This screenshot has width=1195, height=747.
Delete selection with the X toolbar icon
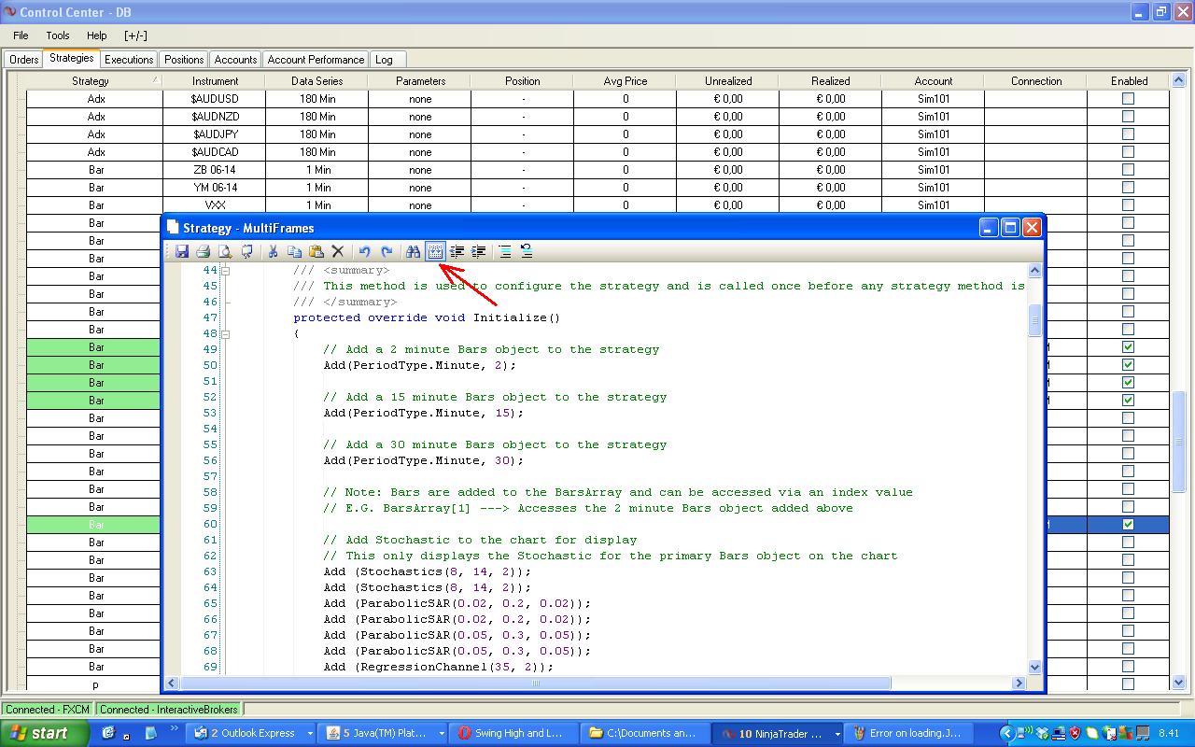tap(338, 251)
